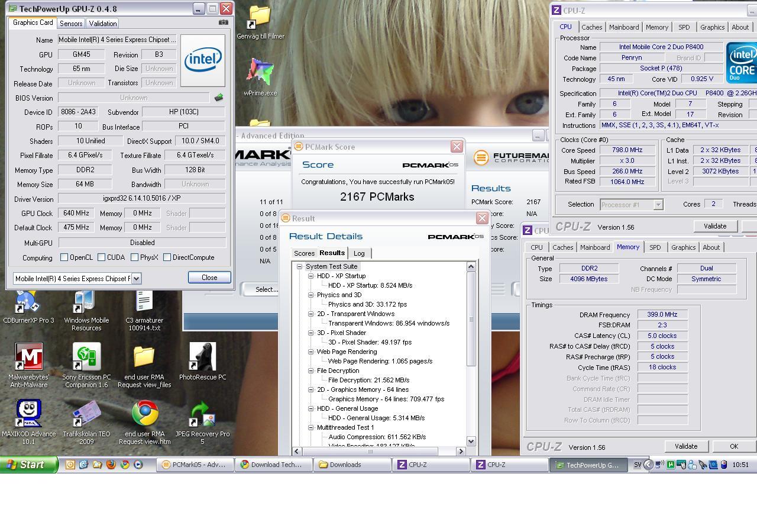
Task: Click the Result tree down scroll arrow
Action: click(471, 441)
